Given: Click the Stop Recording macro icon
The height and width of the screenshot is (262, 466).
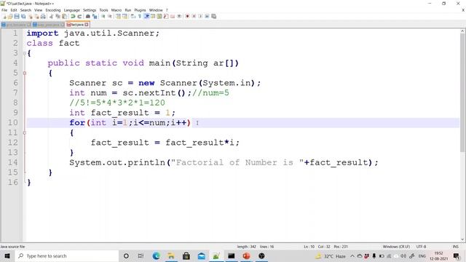Looking at the screenshot, I should coord(194,16).
